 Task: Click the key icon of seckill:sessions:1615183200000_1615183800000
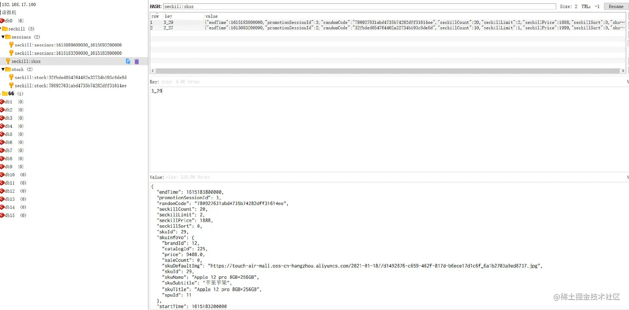click(x=11, y=53)
